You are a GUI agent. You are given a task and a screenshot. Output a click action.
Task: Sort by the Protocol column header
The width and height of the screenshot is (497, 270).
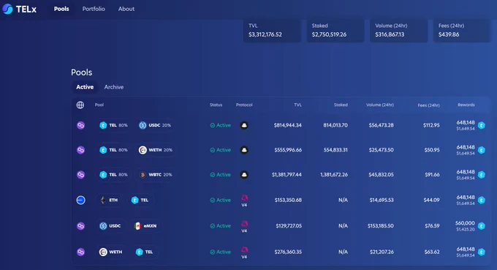click(x=244, y=105)
